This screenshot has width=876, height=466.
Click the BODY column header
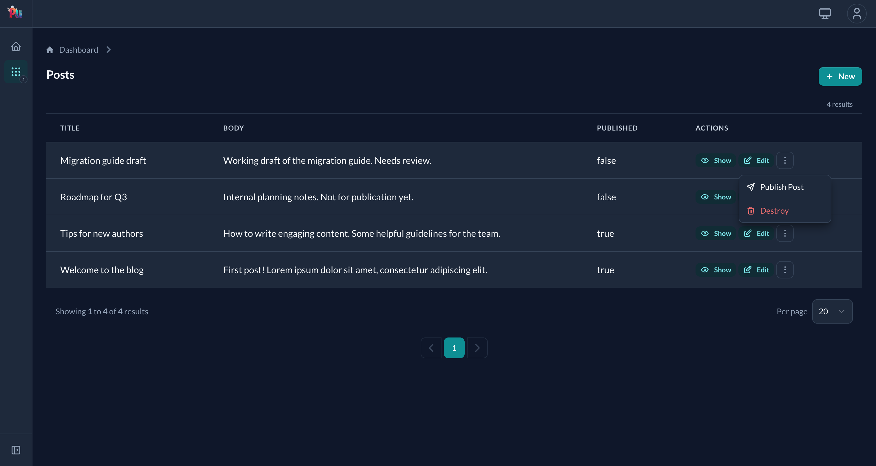coord(233,128)
